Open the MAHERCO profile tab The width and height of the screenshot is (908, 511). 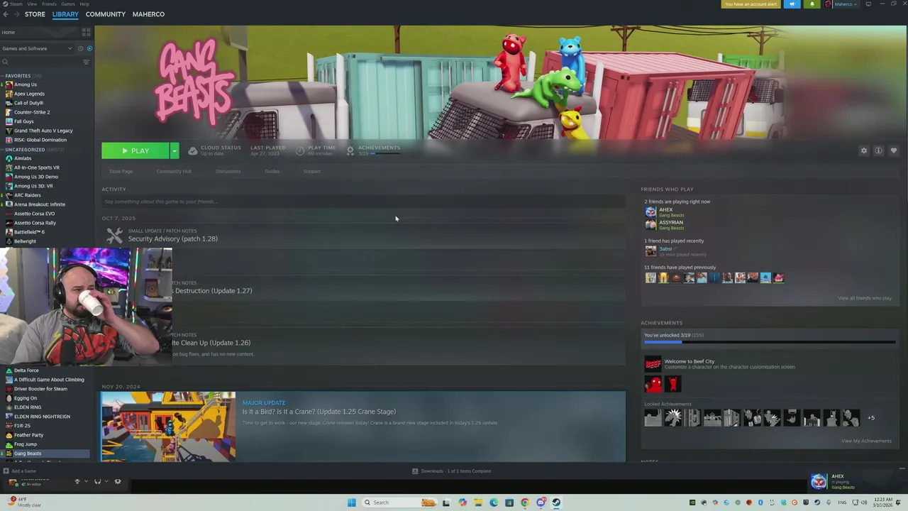(148, 14)
